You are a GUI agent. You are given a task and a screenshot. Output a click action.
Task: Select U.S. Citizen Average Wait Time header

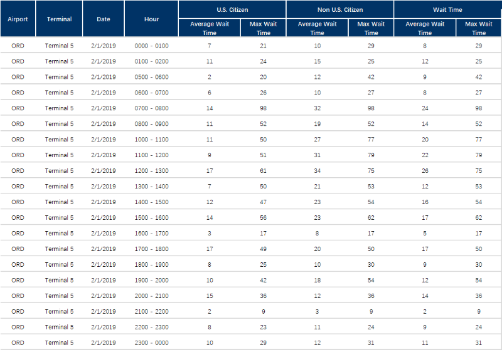[x=210, y=28]
